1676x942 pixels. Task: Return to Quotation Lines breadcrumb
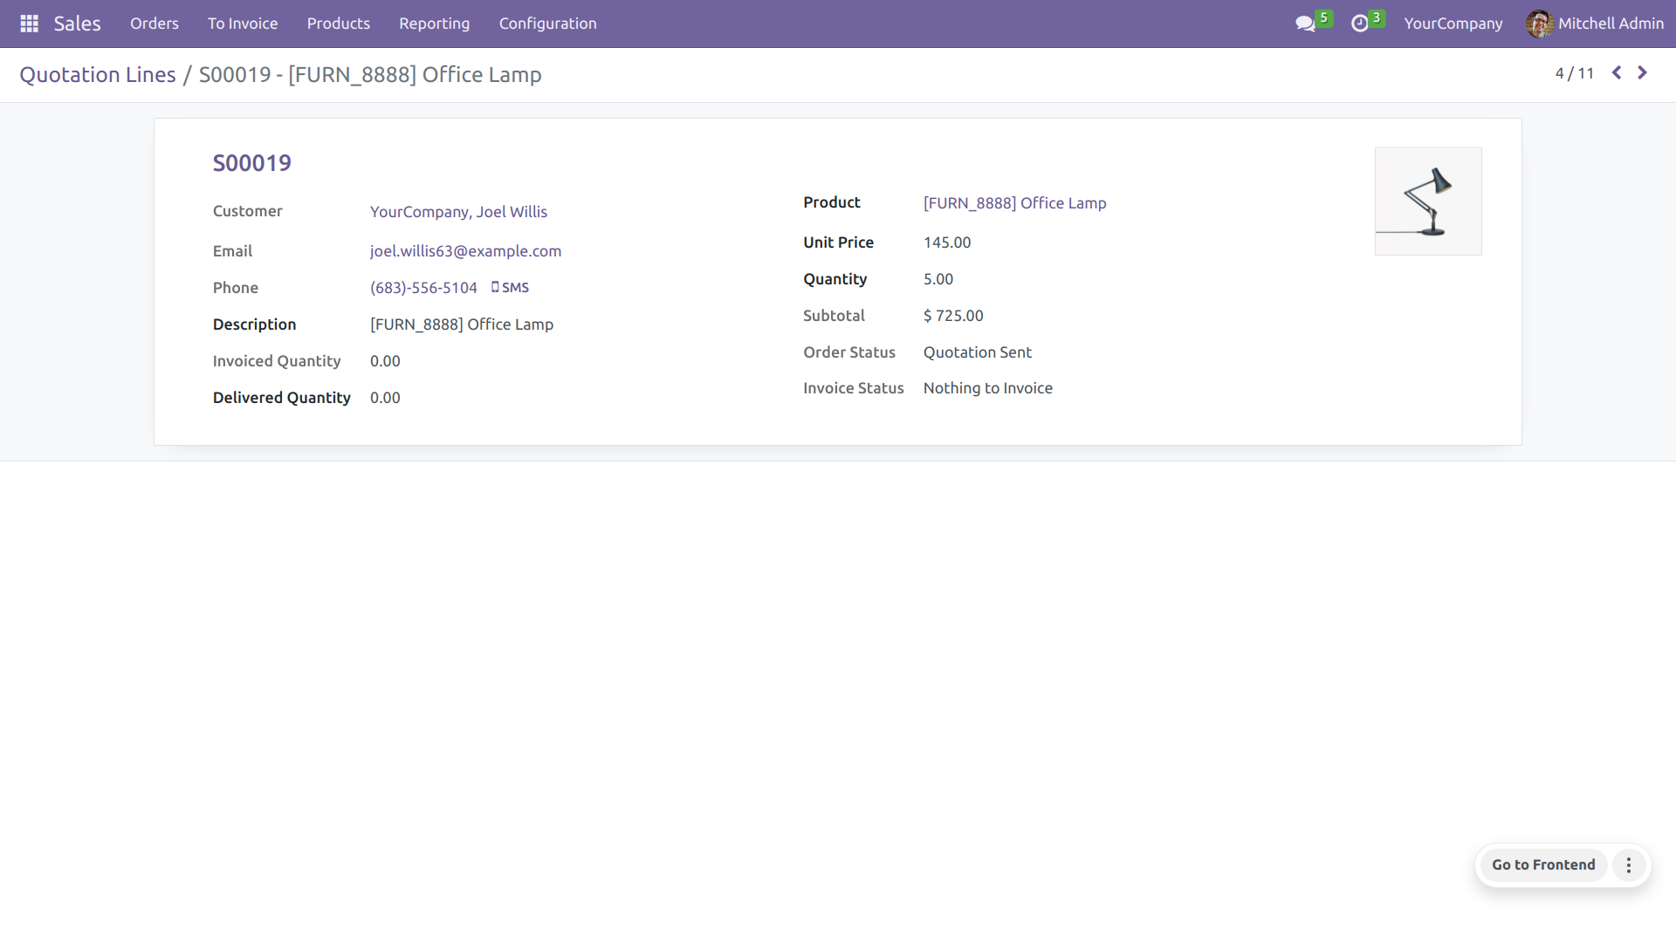point(98,75)
